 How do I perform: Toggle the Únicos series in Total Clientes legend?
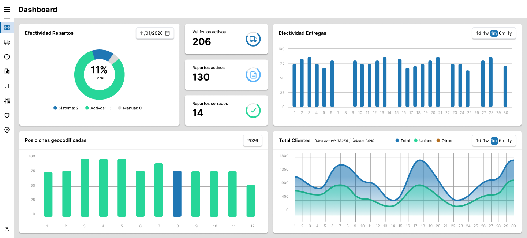423,140
